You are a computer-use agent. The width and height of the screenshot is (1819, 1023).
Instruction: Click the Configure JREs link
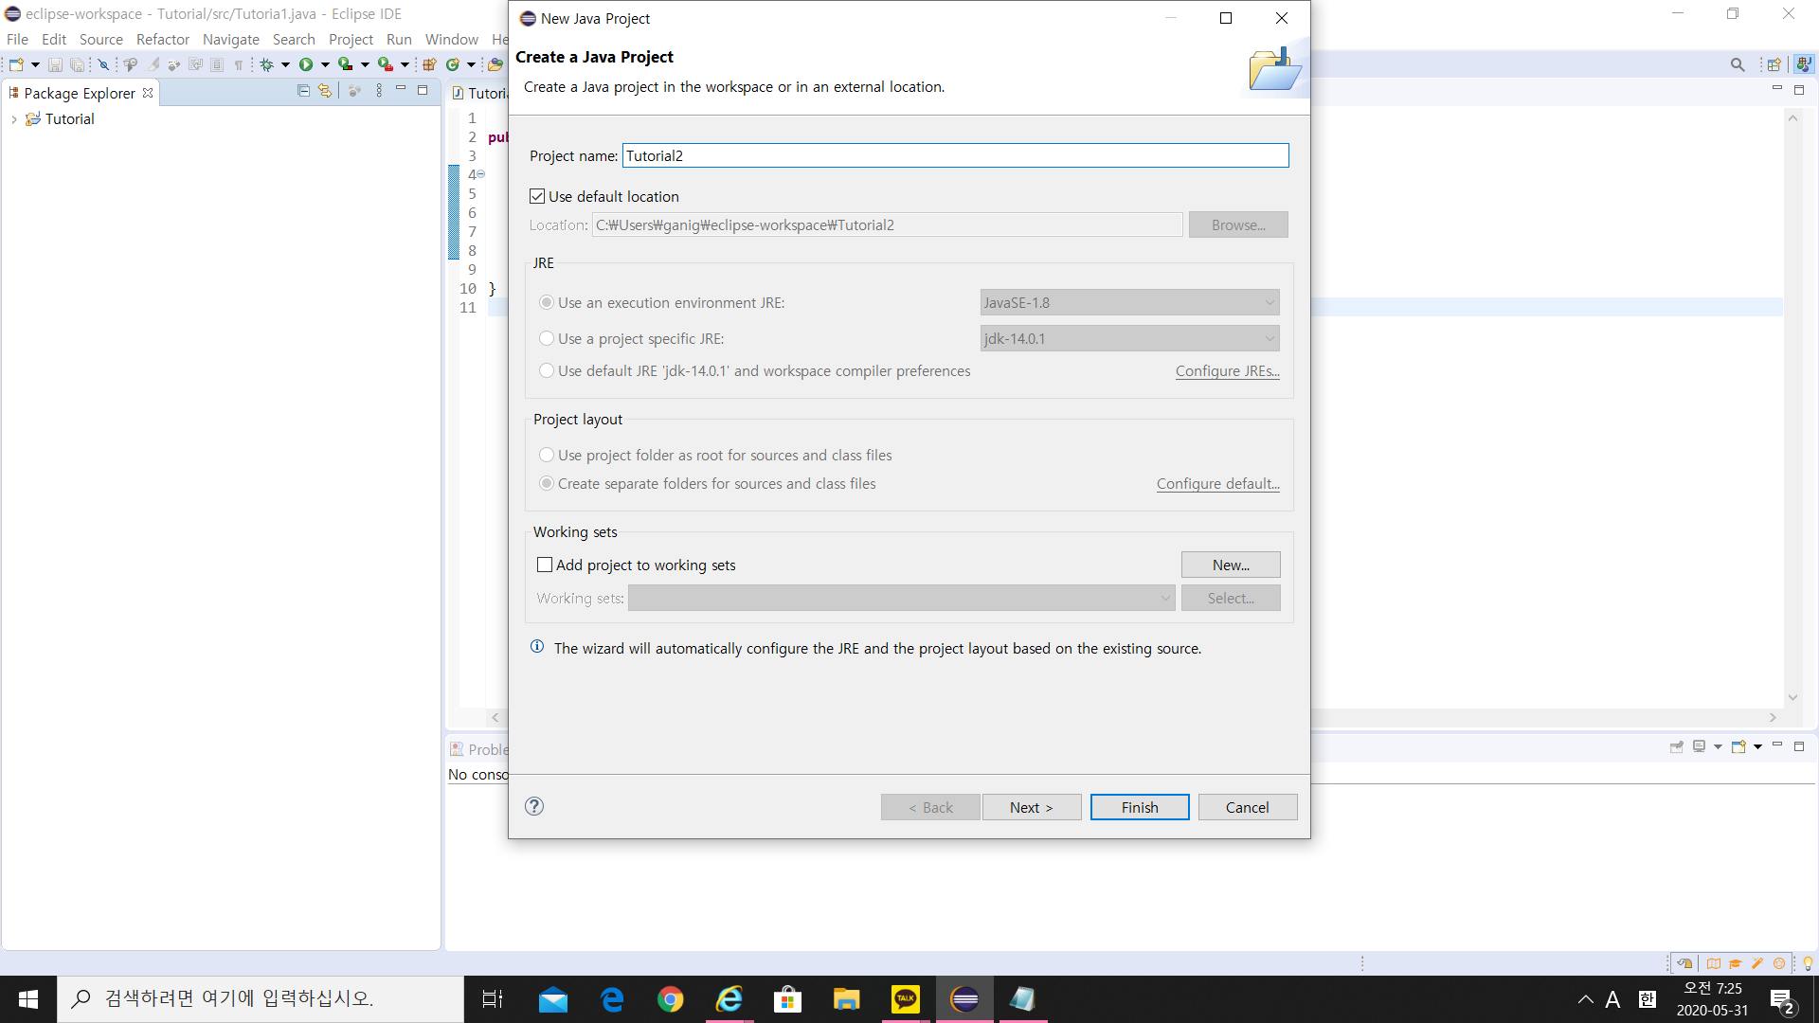point(1227,371)
